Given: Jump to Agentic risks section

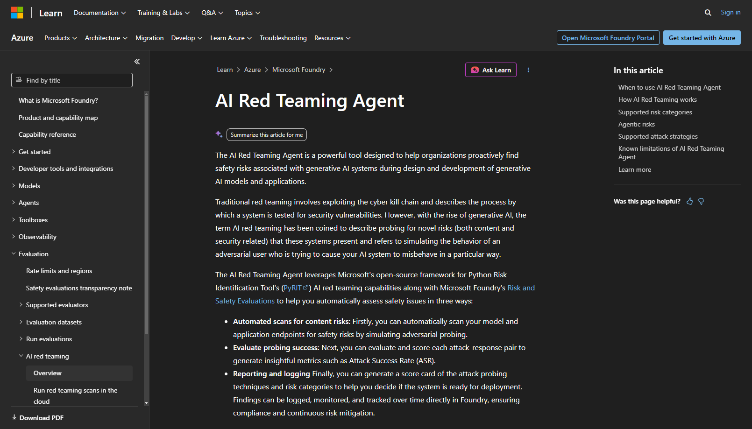Looking at the screenshot, I should tap(636, 124).
